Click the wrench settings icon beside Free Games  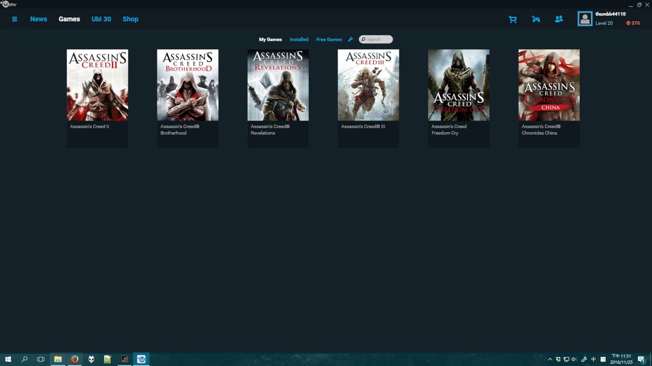(x=350, y=39)
